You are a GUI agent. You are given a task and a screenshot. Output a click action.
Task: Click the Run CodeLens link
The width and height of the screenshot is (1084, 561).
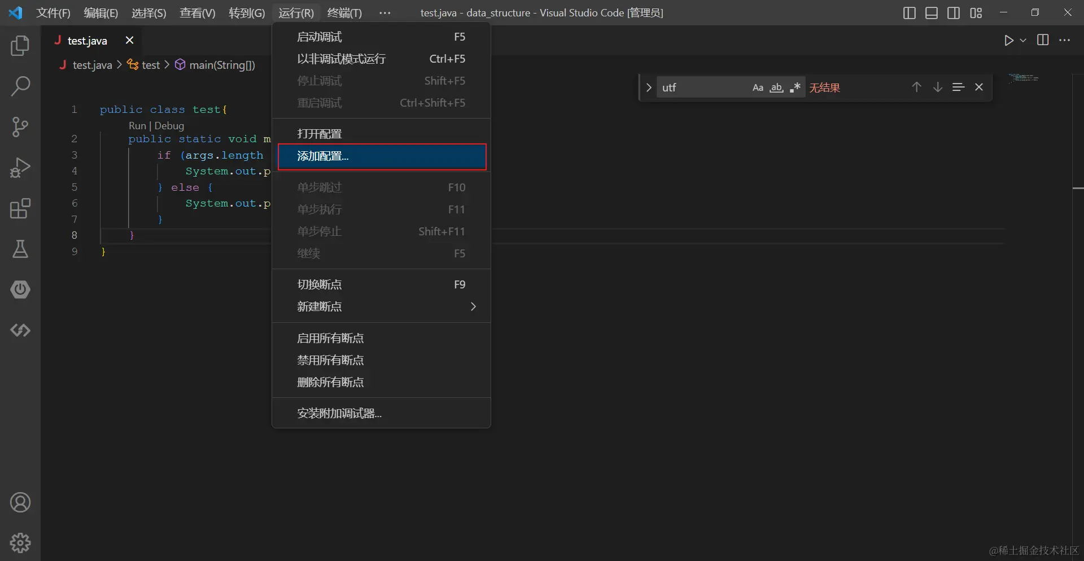click(137, 125)
